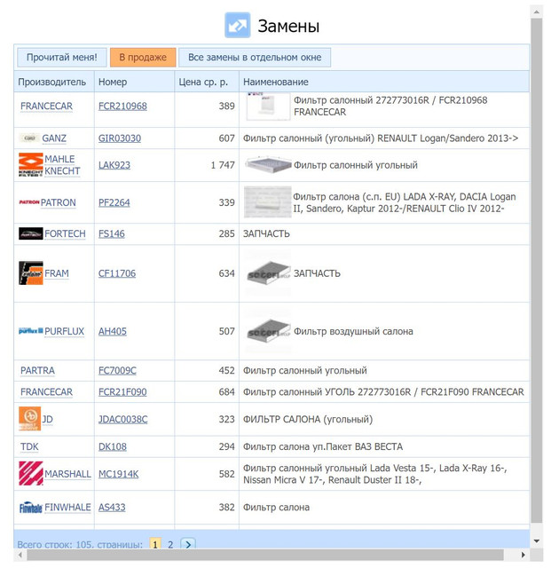Open the PF2264 PATRON filter thumbnail

coord(268,202)
